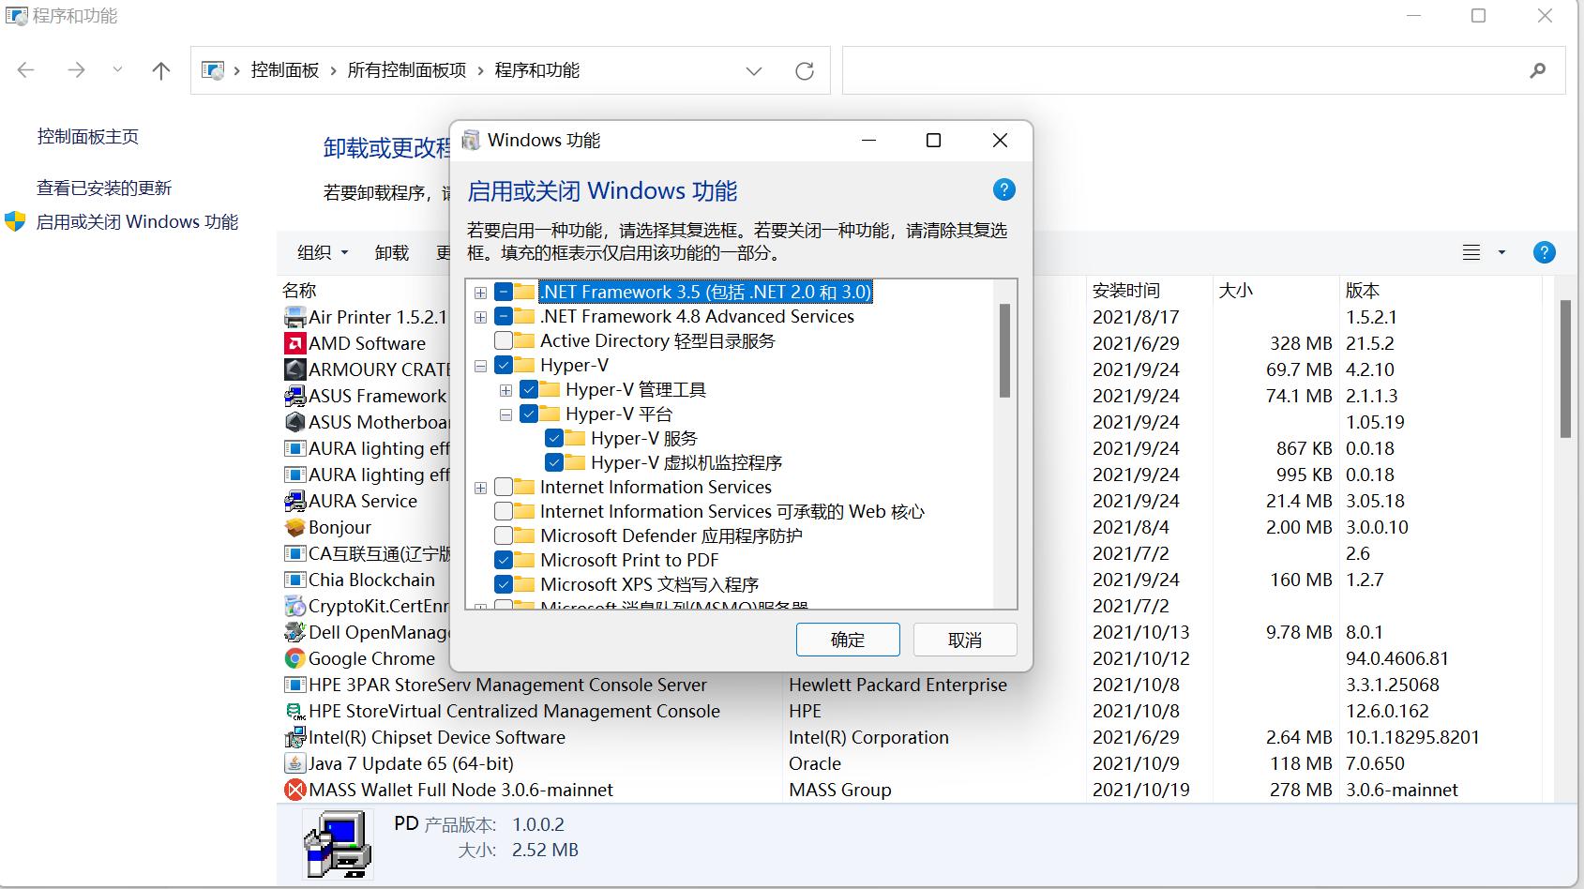The height and width of the screenshot is (889, 1584).
Task: Click the Bonjour program icon
Action: 294,527
